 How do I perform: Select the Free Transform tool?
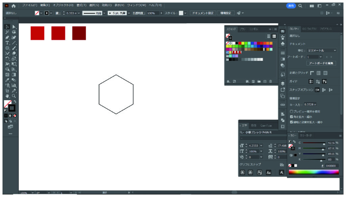(14, 64)
